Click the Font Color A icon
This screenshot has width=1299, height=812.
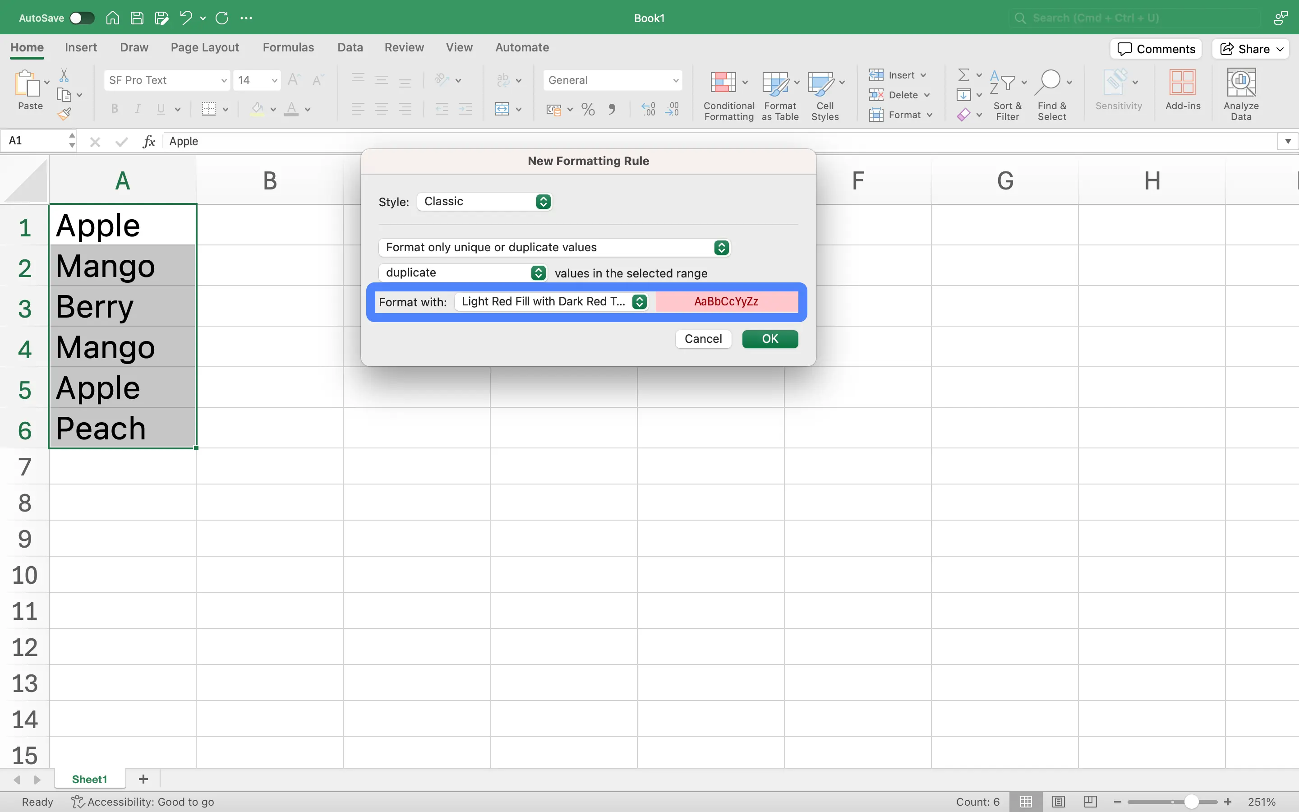[291, 109]
